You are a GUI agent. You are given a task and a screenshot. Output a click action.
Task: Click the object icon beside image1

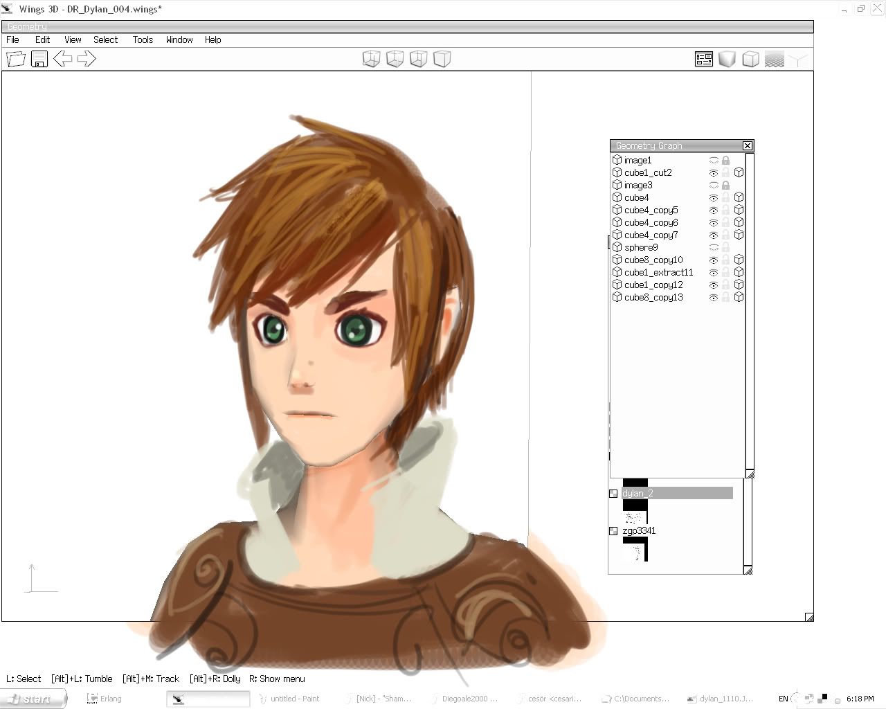tap(617, 160)
